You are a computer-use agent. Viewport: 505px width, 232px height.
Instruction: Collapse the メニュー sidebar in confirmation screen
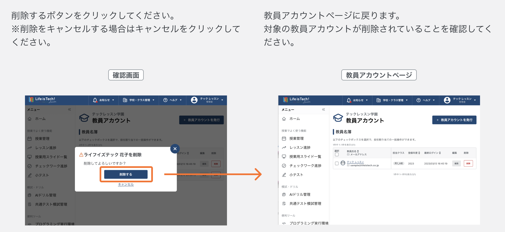[x=69, y=109]
